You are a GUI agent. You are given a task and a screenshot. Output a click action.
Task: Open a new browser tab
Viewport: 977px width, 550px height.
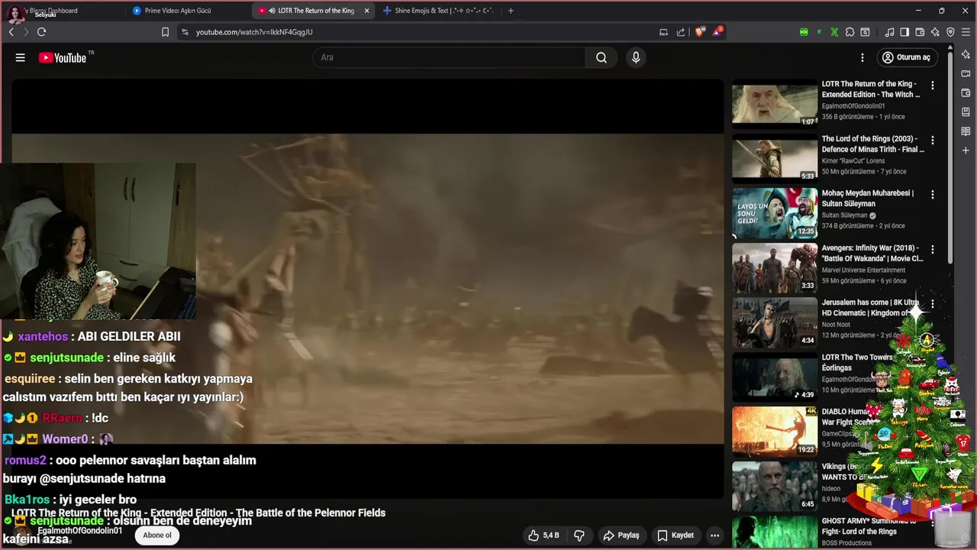tap(511, 11)
